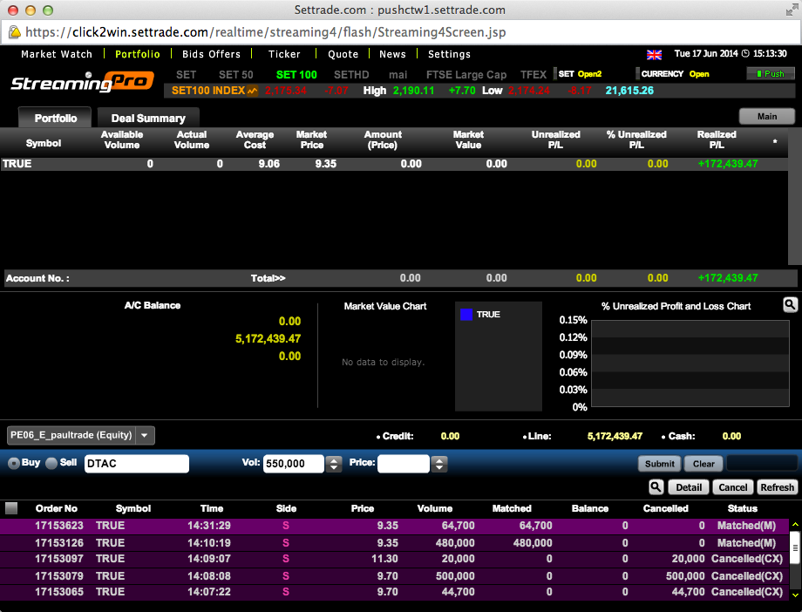Select order 17153623 row
Image resolution: width=802 pixels, height=612 pixels.
(x=395, y=526)
